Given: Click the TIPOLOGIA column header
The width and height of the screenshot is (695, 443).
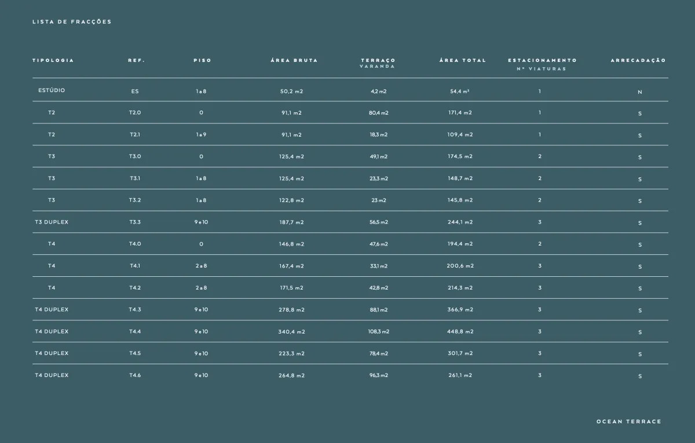Looking at the screenshot, I should (53, 60).
